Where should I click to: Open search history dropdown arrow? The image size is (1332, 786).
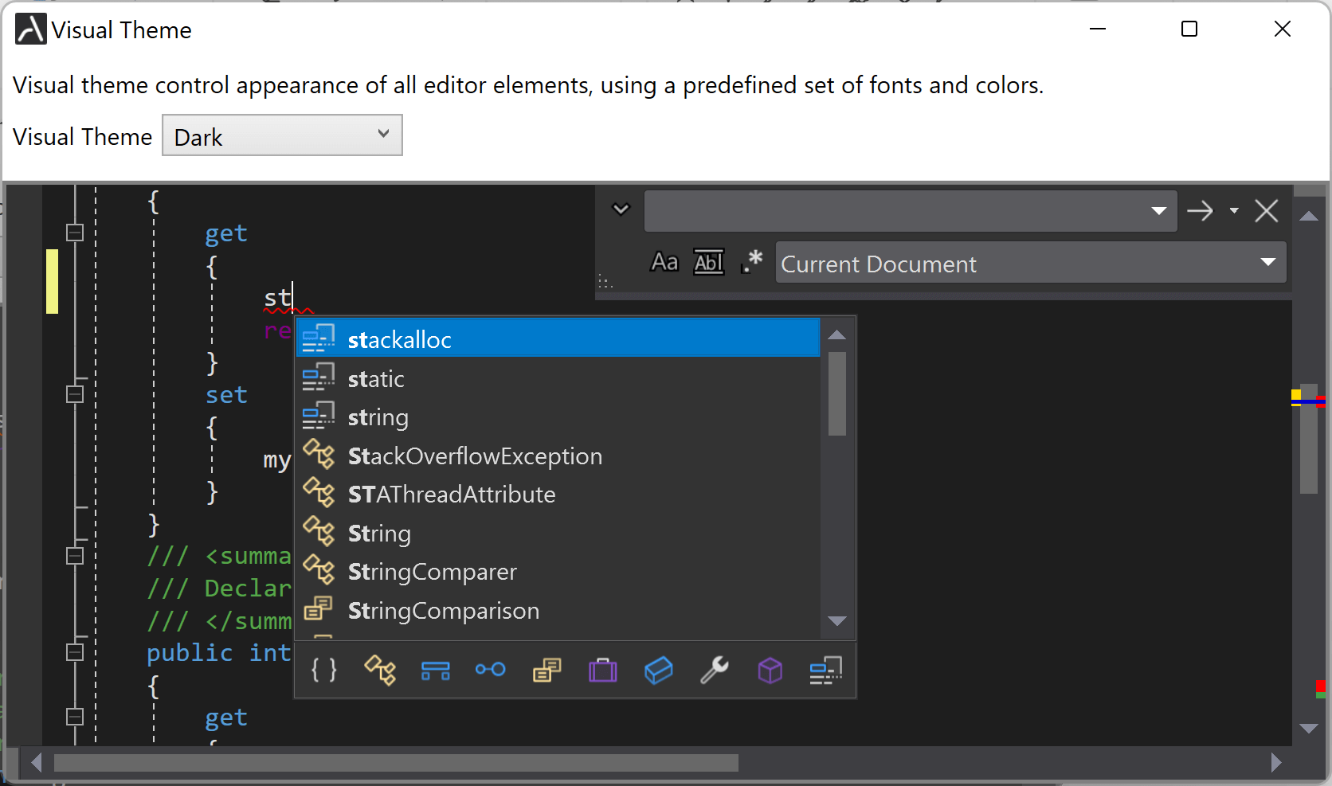tap(1158, 210)
